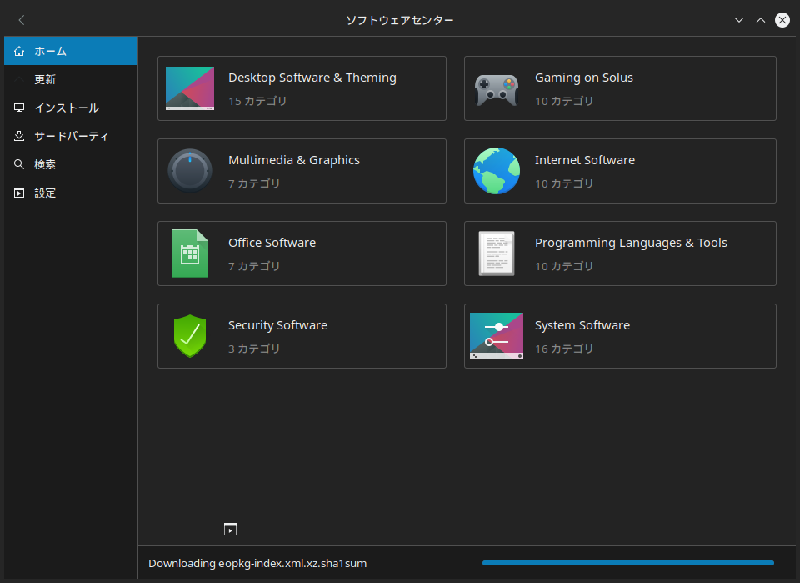800x583 pixels.
Task: Click the '16 カテゴリ' count text
Action: pos(564,349)
